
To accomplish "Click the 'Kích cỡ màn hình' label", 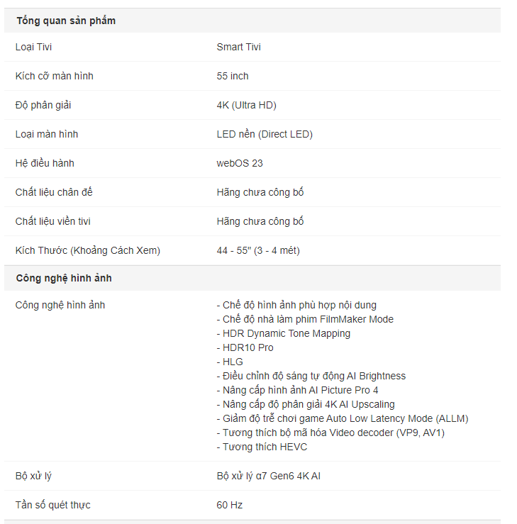I will point(54,76).
